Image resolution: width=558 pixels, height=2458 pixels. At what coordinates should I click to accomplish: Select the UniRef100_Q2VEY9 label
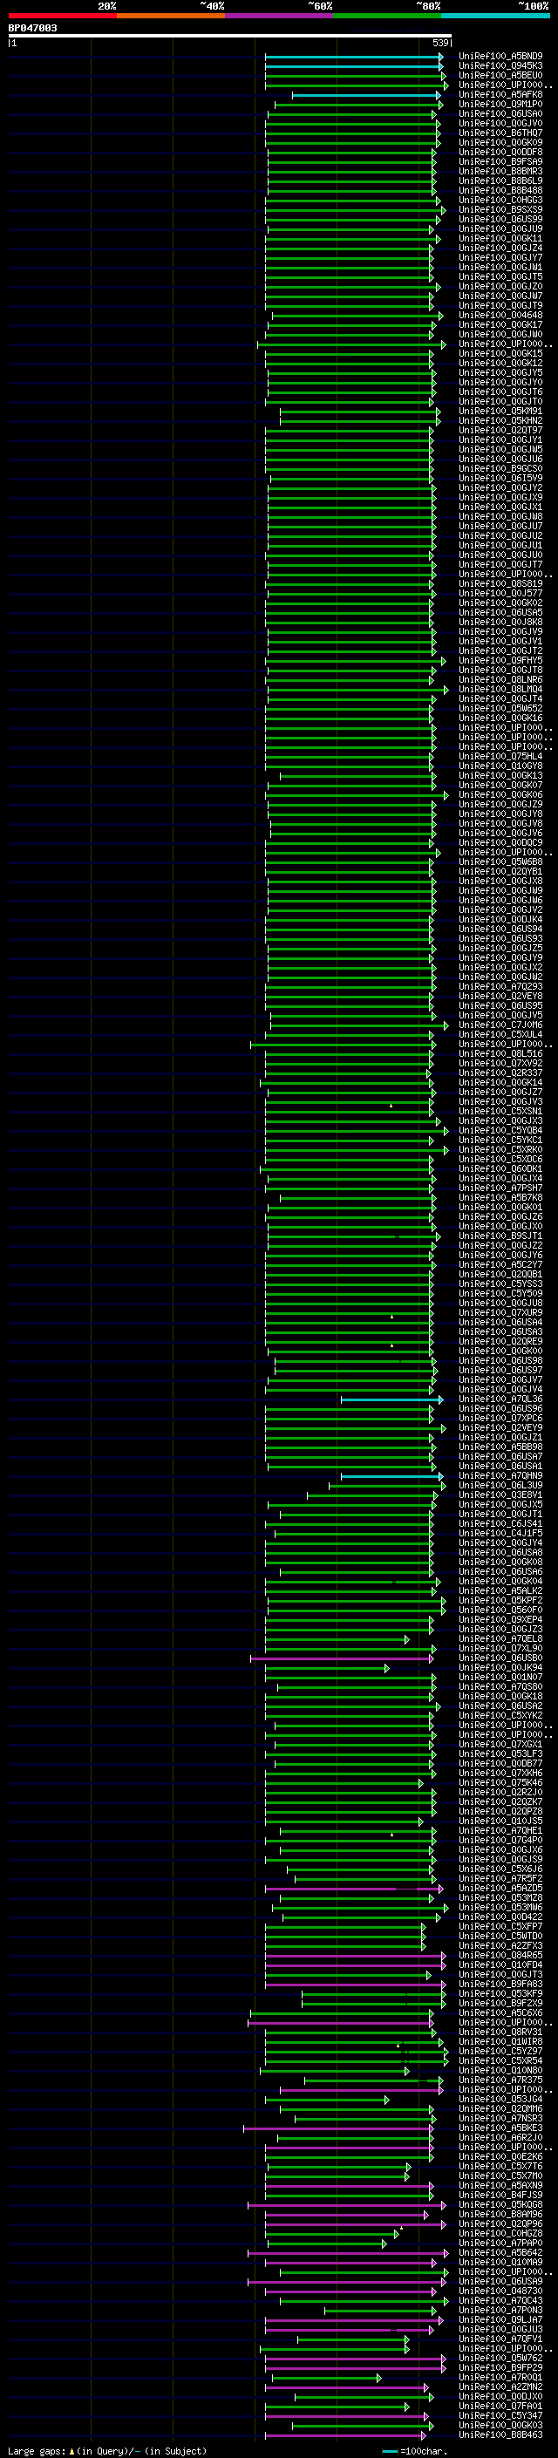pyautogui.click(x=500, y=1427)
